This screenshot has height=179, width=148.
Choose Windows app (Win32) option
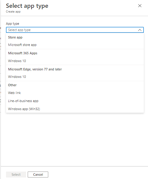tap(75, 109)
